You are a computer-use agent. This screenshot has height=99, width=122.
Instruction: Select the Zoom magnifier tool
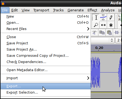pos(96,25)
